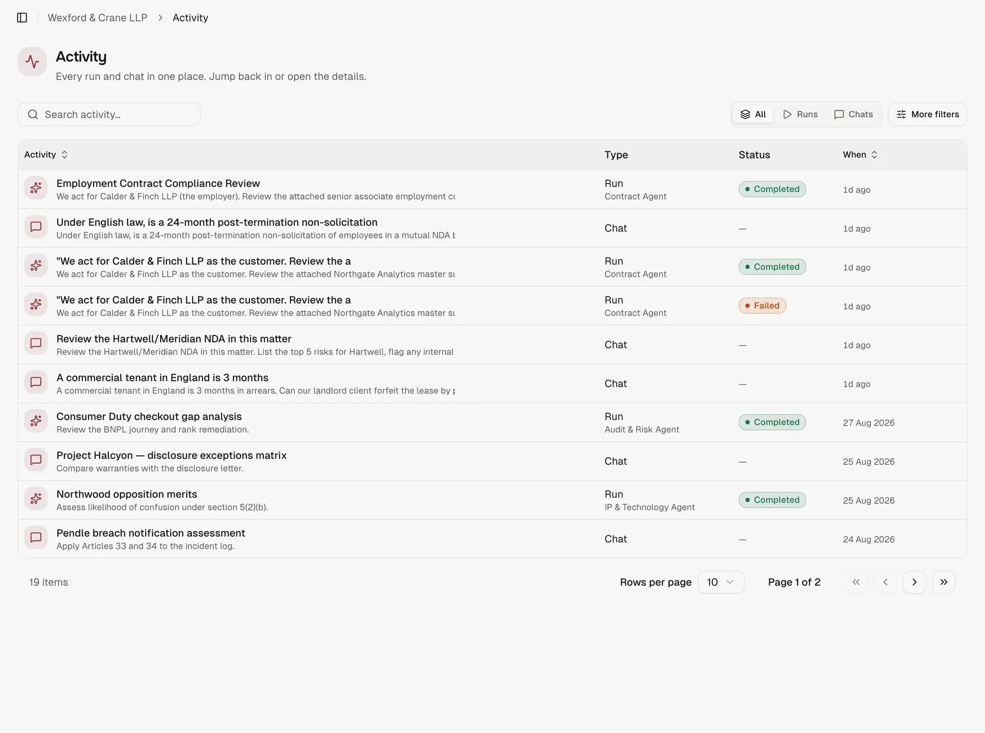Click Completed badge on Employment Contract row

(x=772, y=189)
